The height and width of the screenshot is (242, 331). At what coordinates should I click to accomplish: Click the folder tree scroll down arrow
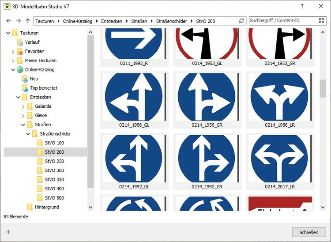90,207
